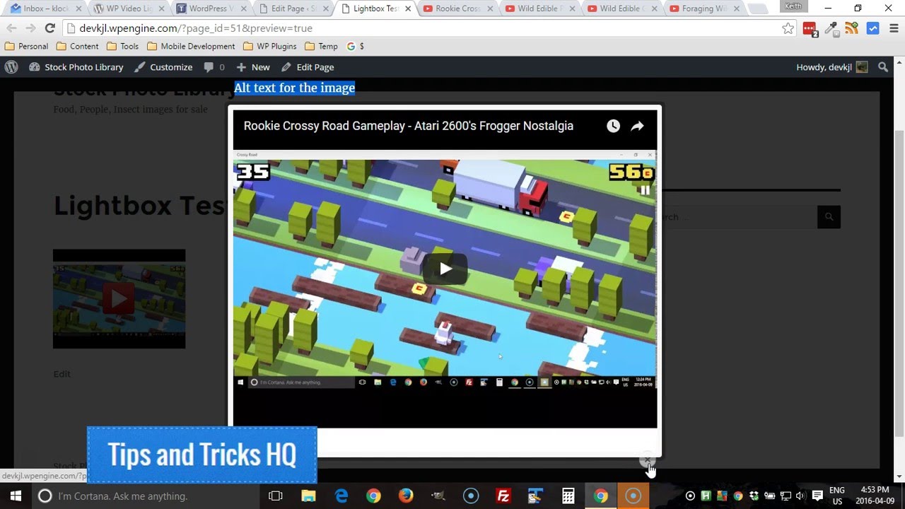Play the Crossy Road video in the lightbox

(x=445, y=269)
